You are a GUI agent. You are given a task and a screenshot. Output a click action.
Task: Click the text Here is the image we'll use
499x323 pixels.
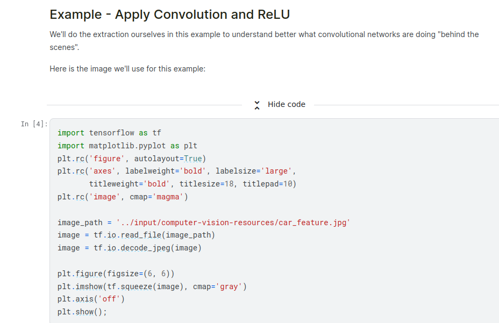point(127,69)
